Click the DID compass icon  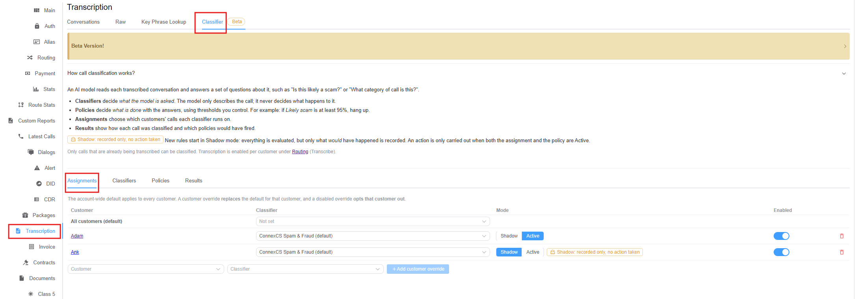pyautogui.click(x=39, y=184)
